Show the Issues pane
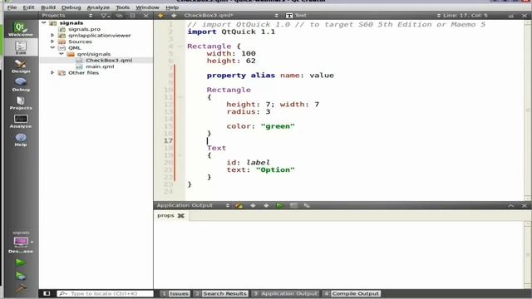The image size is (532, 299). coord(175,293)
